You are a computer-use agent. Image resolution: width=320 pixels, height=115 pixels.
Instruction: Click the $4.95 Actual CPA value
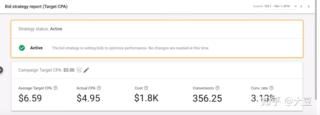pyautogui.click(x=88, y=98)
